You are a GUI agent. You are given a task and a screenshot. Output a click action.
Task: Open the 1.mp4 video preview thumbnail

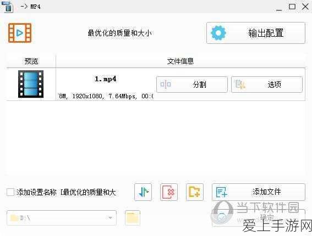tap(31, 84)
